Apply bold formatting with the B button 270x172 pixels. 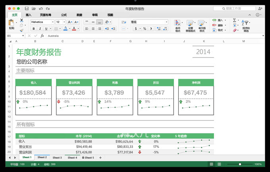click(34, 29)
